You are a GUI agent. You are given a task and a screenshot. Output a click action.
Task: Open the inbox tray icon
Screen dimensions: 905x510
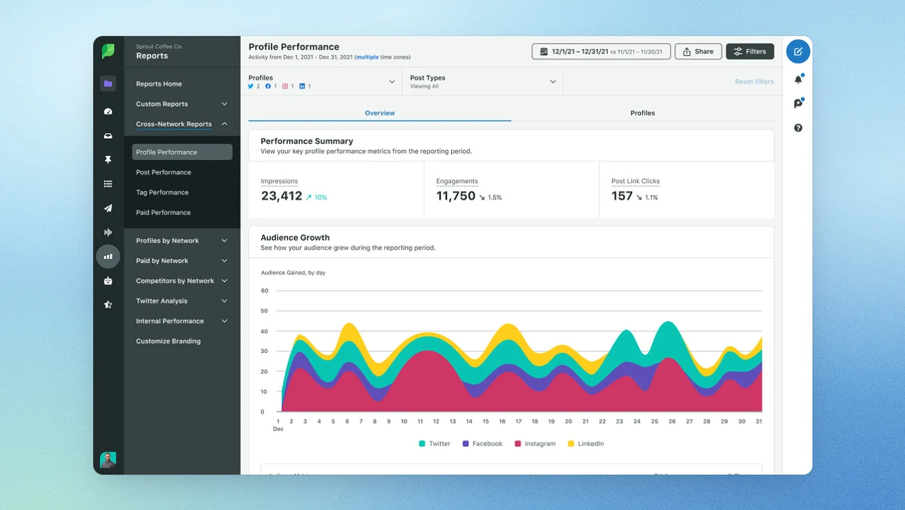108,136
